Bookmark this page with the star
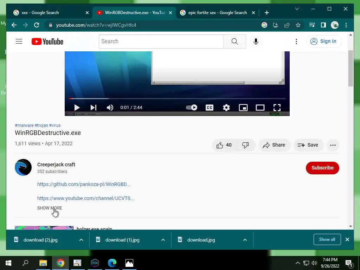 click(298, 25)
